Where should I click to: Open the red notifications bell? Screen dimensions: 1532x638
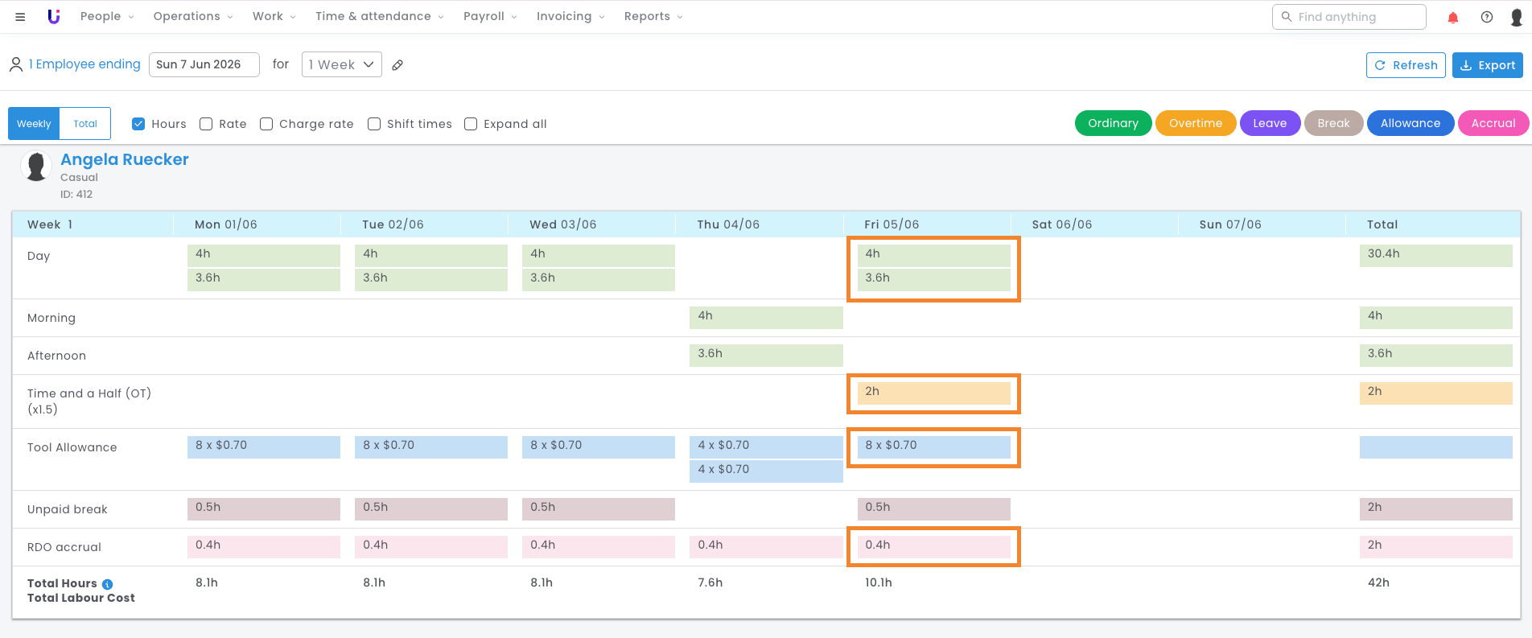point(1453,17)
